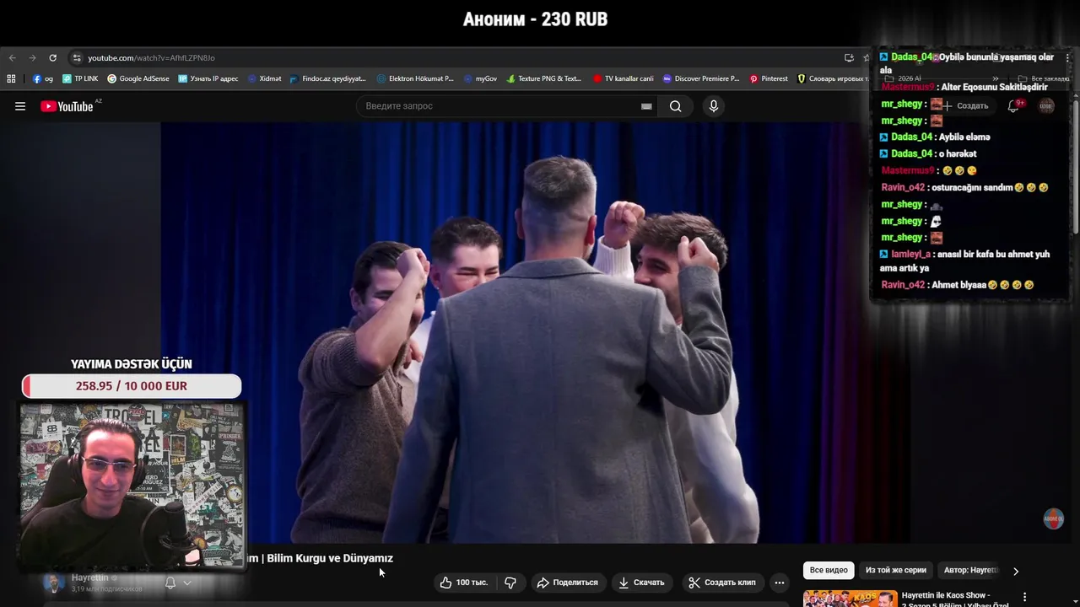Open the browser apps grid shortcut
The width and height of the screenshot is (1080, 607).
coord(11,78)
